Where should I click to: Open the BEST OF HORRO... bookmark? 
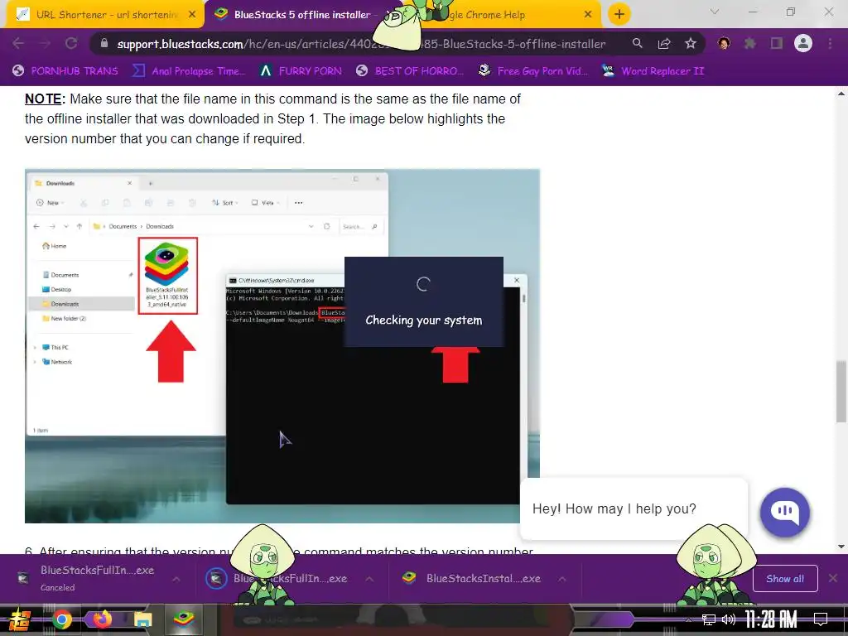[410, 71]
